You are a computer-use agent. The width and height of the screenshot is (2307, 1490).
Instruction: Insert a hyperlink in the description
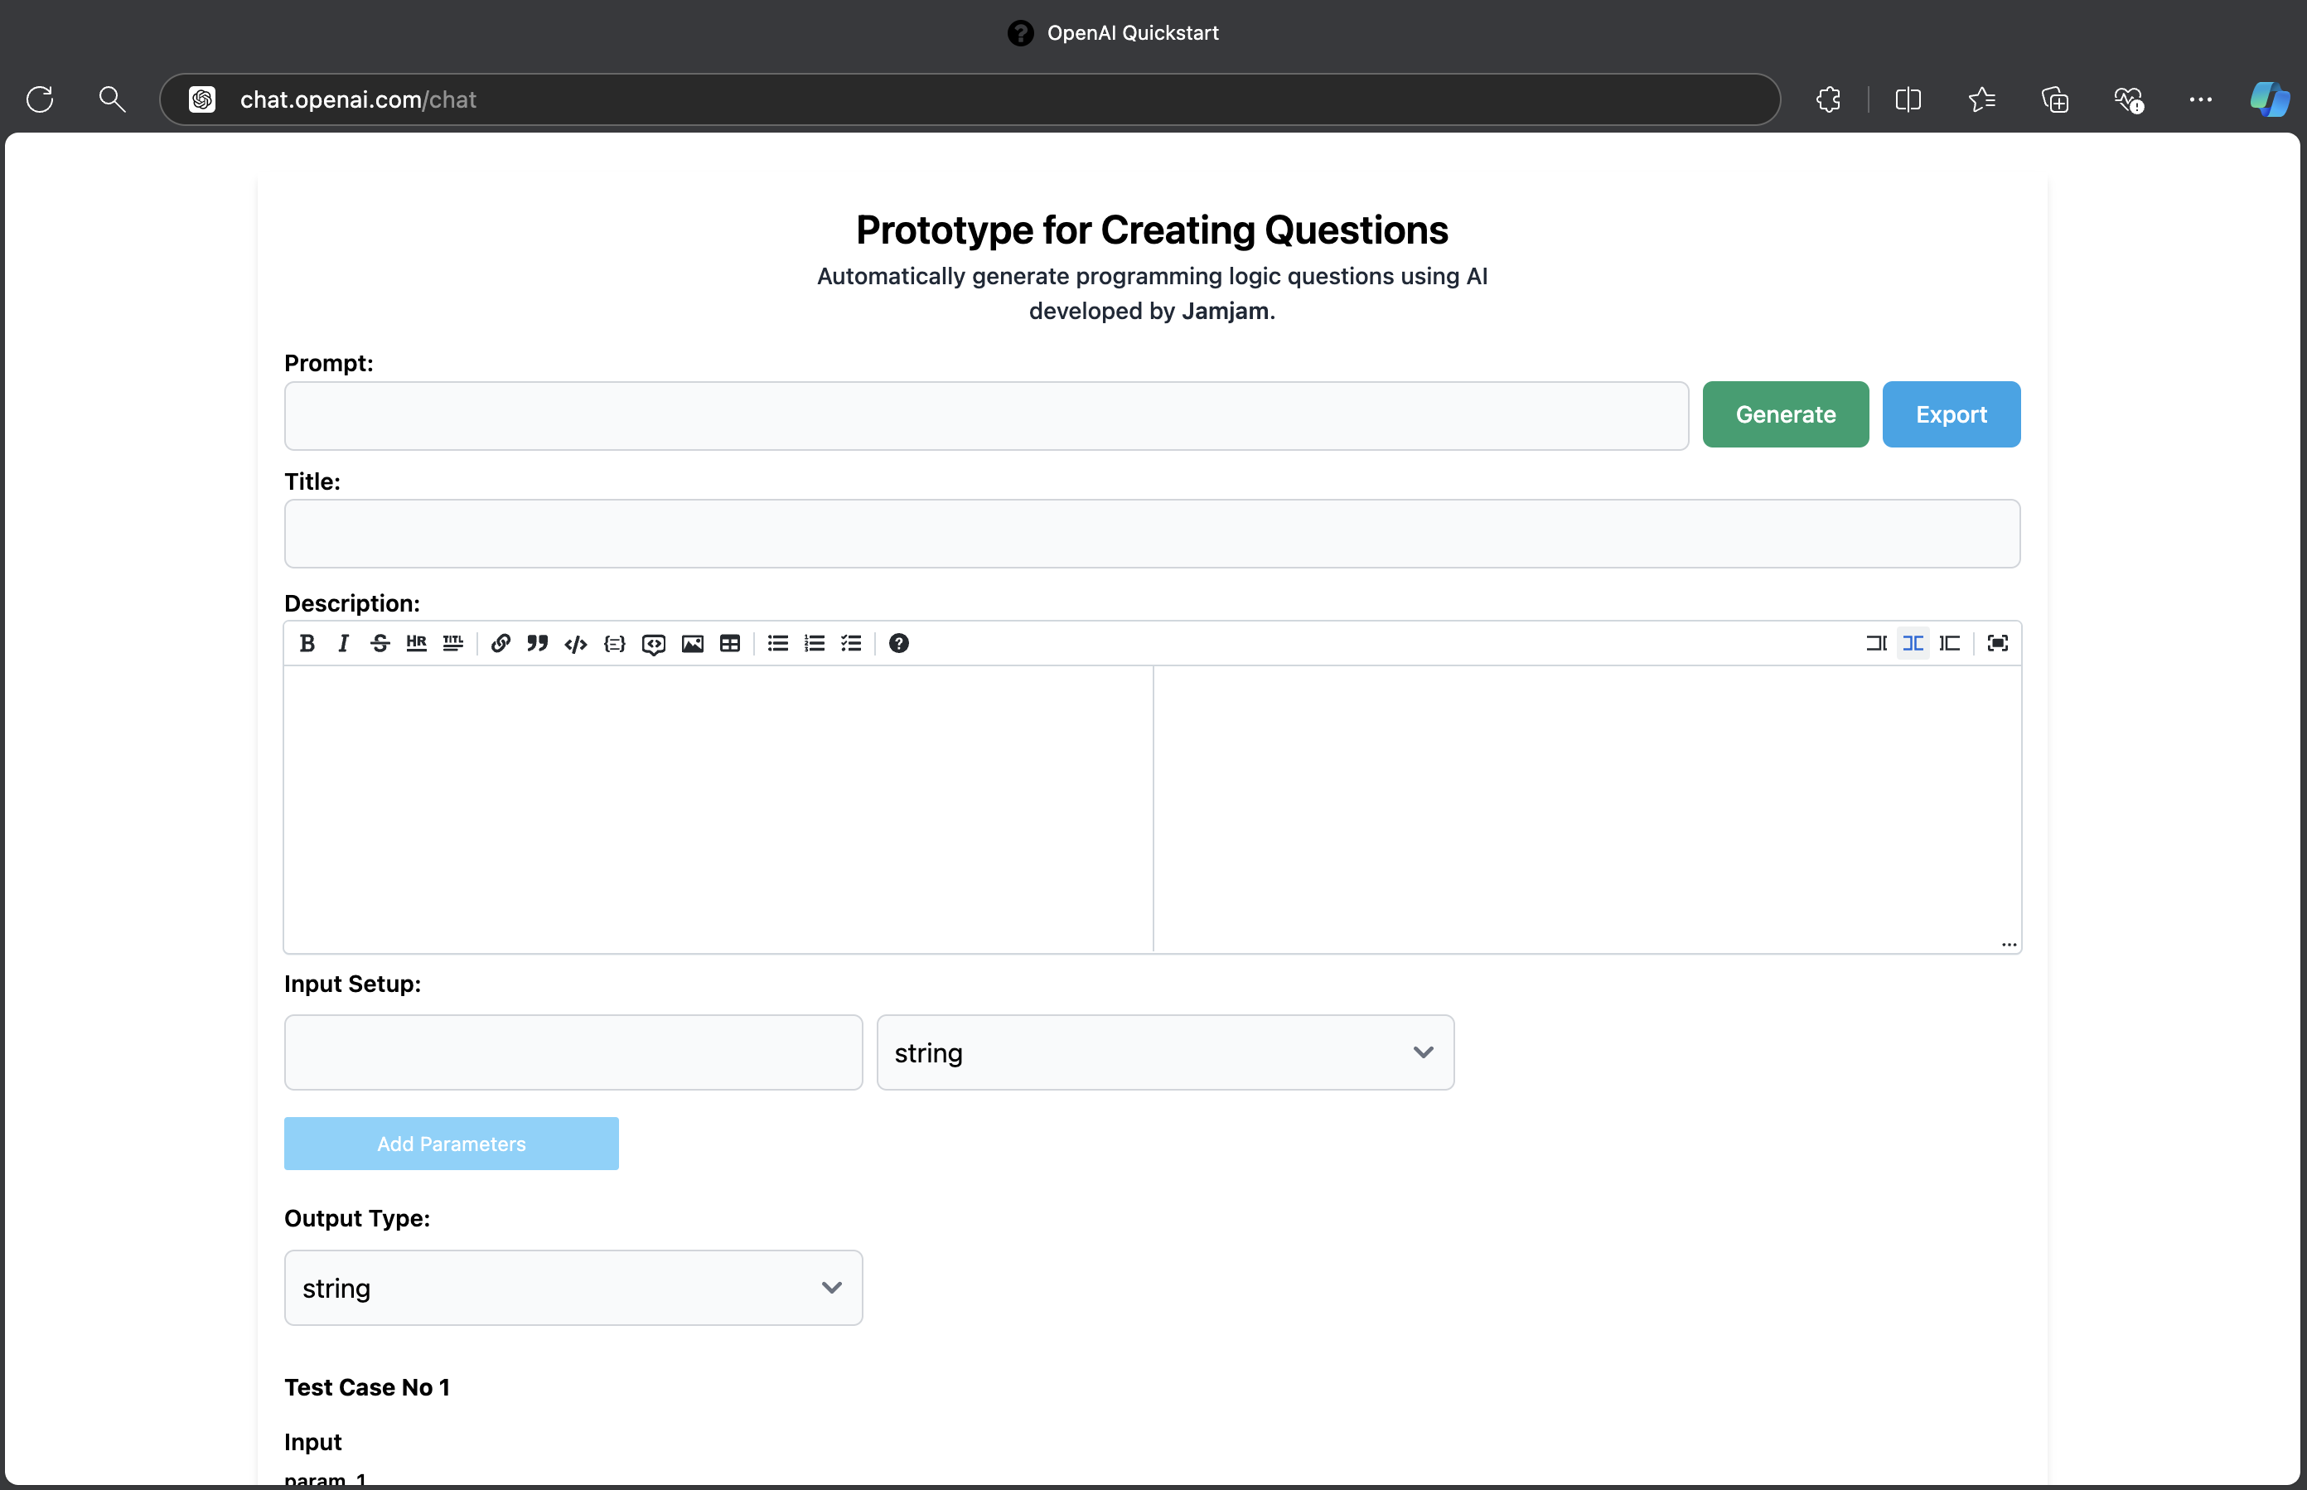pyautogui.click(x=500, y=643)
